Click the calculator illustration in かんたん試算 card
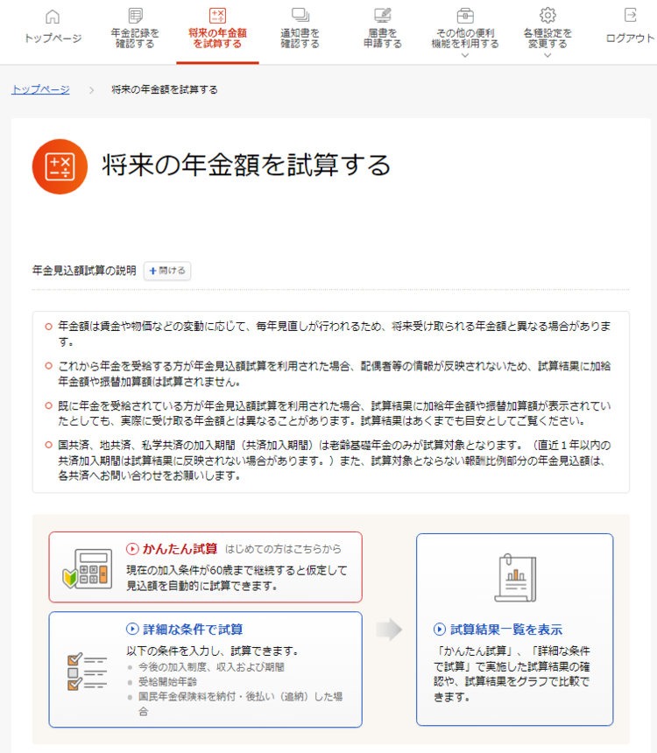Screen dimensions: 657x753 (x=87, y=568)
